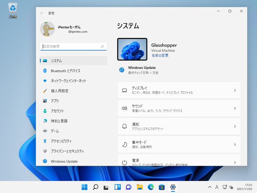This screenshot has width=257, height=193.
Task: Open the 通知 settings card
Action: point(179,126)
